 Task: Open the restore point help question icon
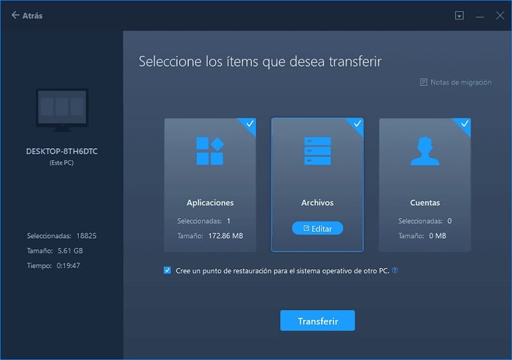tap(395, 271)
